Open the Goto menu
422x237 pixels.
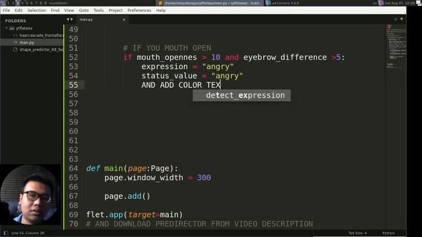coord(84,11)
